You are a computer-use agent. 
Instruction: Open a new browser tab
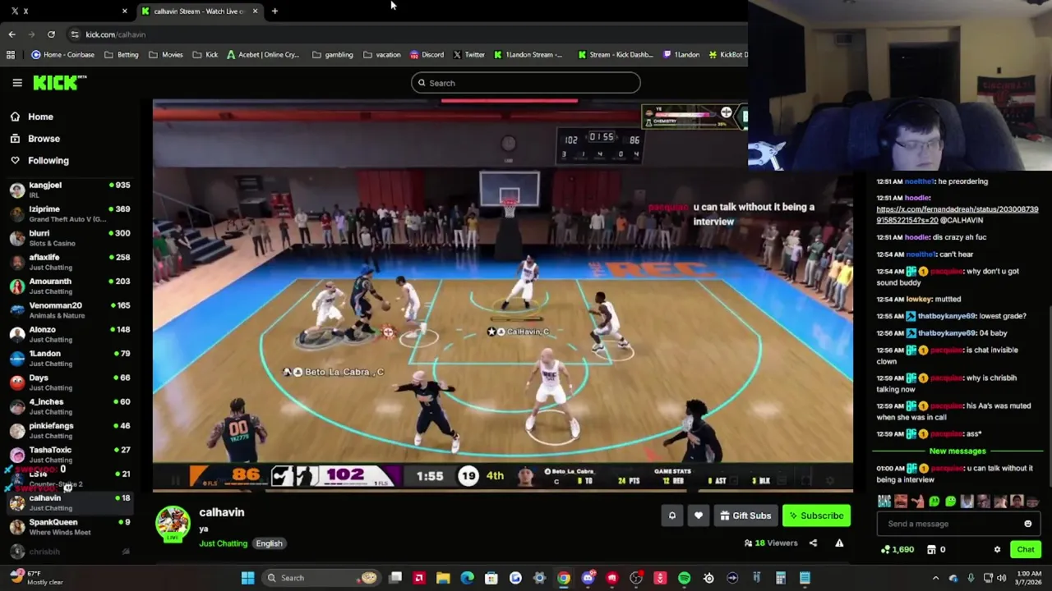coord(275,11)
